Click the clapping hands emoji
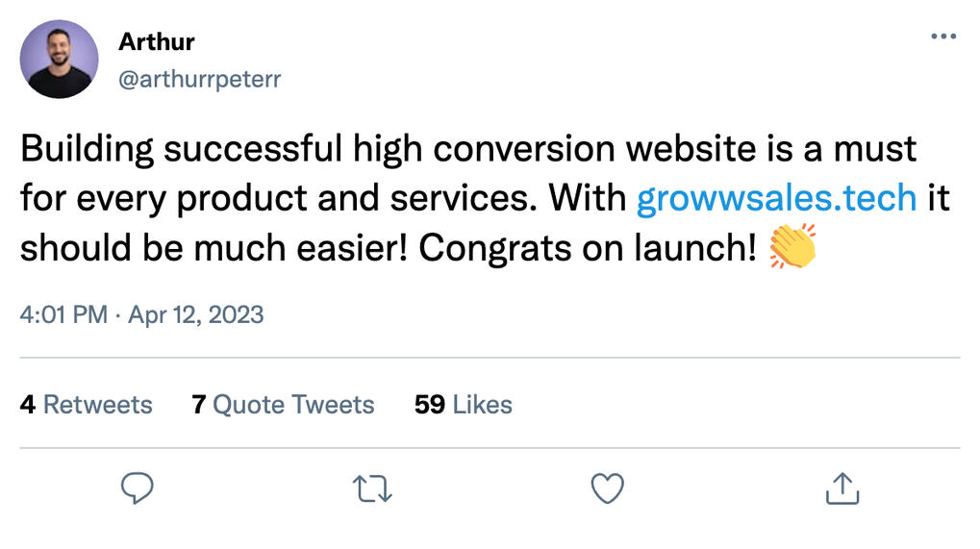 pyautogui.click(x=793, y=249)
